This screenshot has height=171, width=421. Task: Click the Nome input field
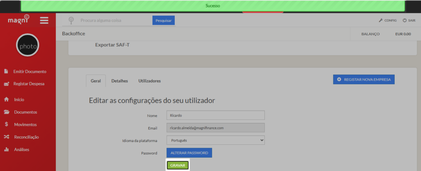click(215, 115)
